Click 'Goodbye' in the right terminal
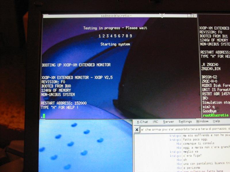 tap(210, 111)
